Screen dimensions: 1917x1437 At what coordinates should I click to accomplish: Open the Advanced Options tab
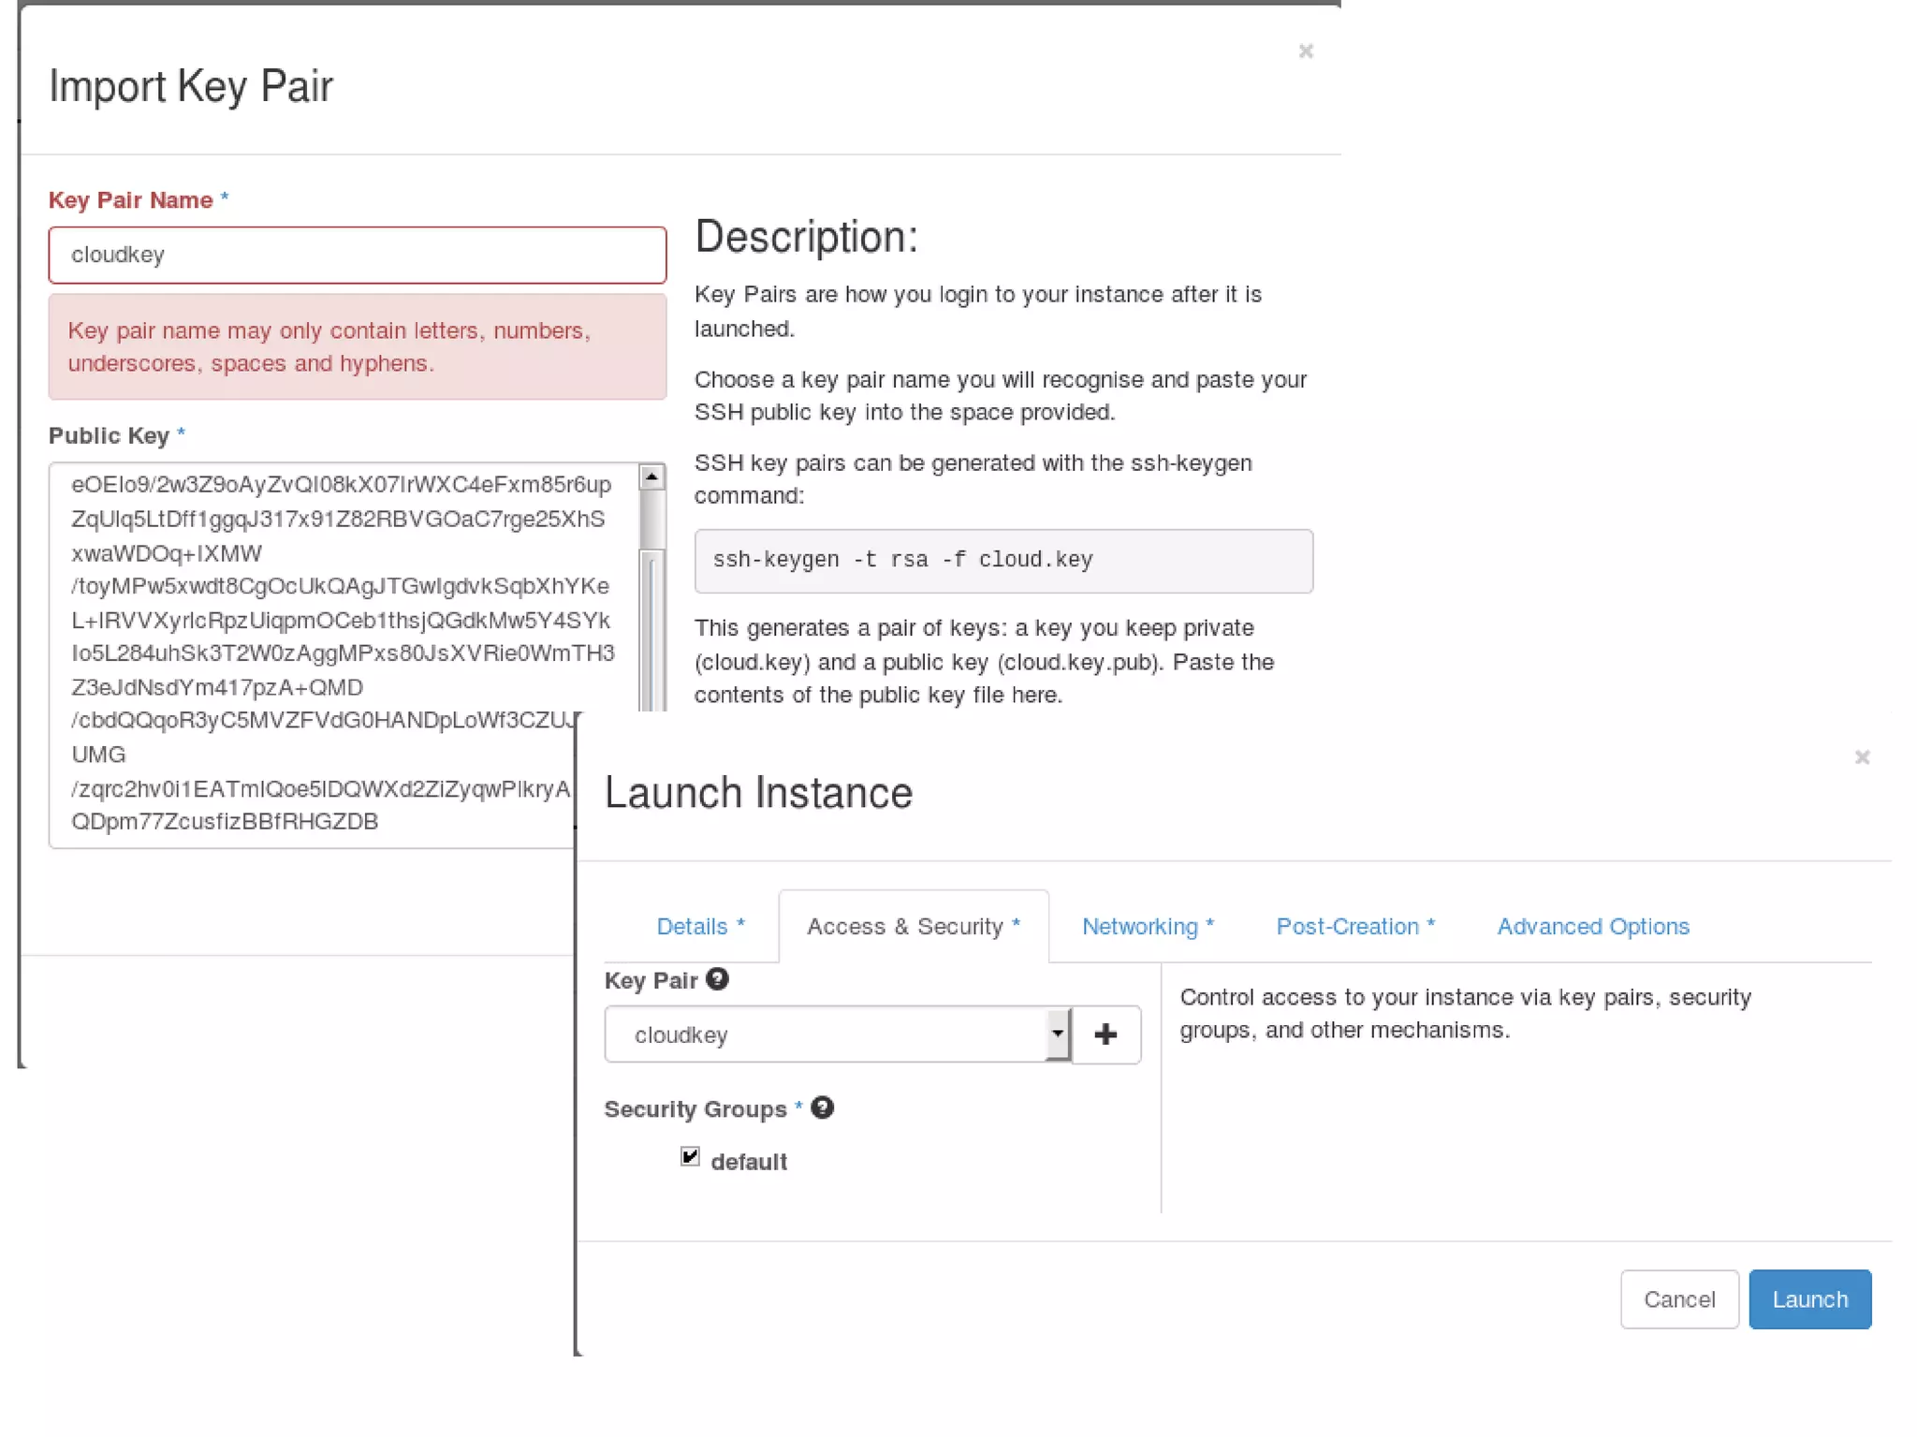tap(1592, 926)
